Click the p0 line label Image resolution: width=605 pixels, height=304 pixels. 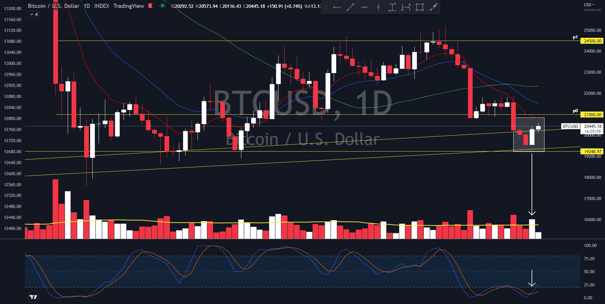tap(575, 111)
